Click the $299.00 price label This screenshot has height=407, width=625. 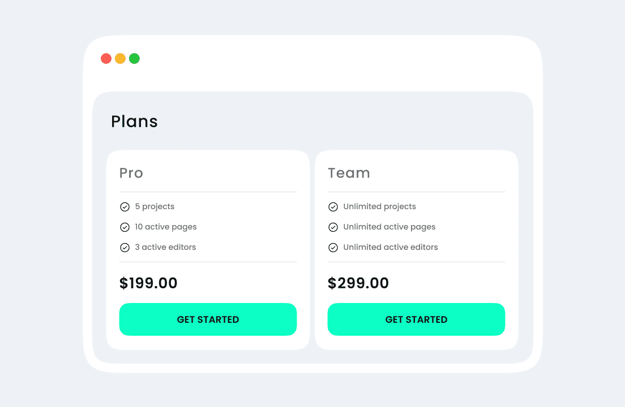coord(358,283)
